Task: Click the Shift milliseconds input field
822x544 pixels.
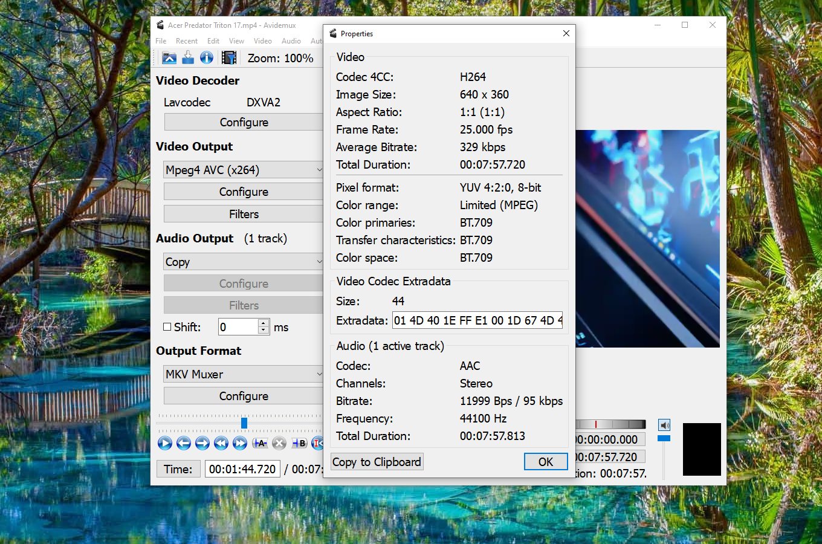Action: [x=238, y=327]
